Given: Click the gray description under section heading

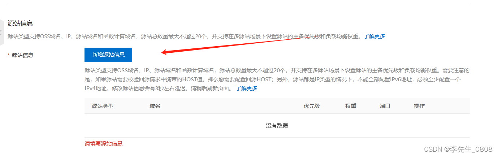Looking at the screenshot, I should (185, 36).
